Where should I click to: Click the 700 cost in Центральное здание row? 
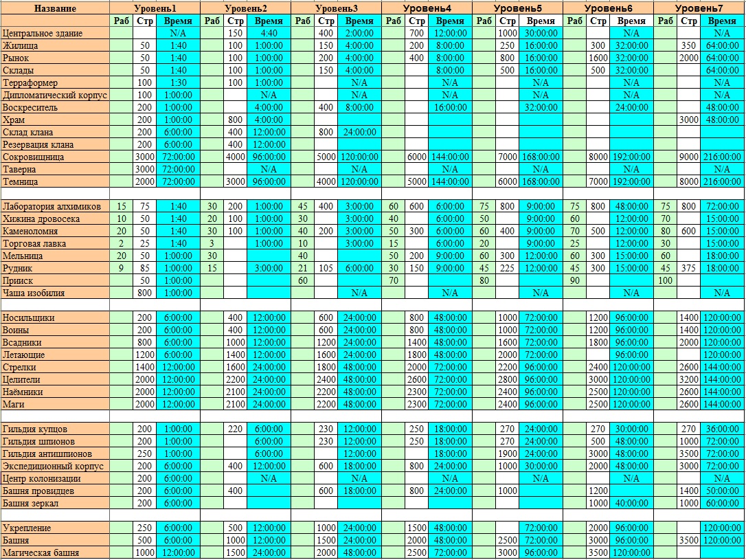(x=417, y=33)
